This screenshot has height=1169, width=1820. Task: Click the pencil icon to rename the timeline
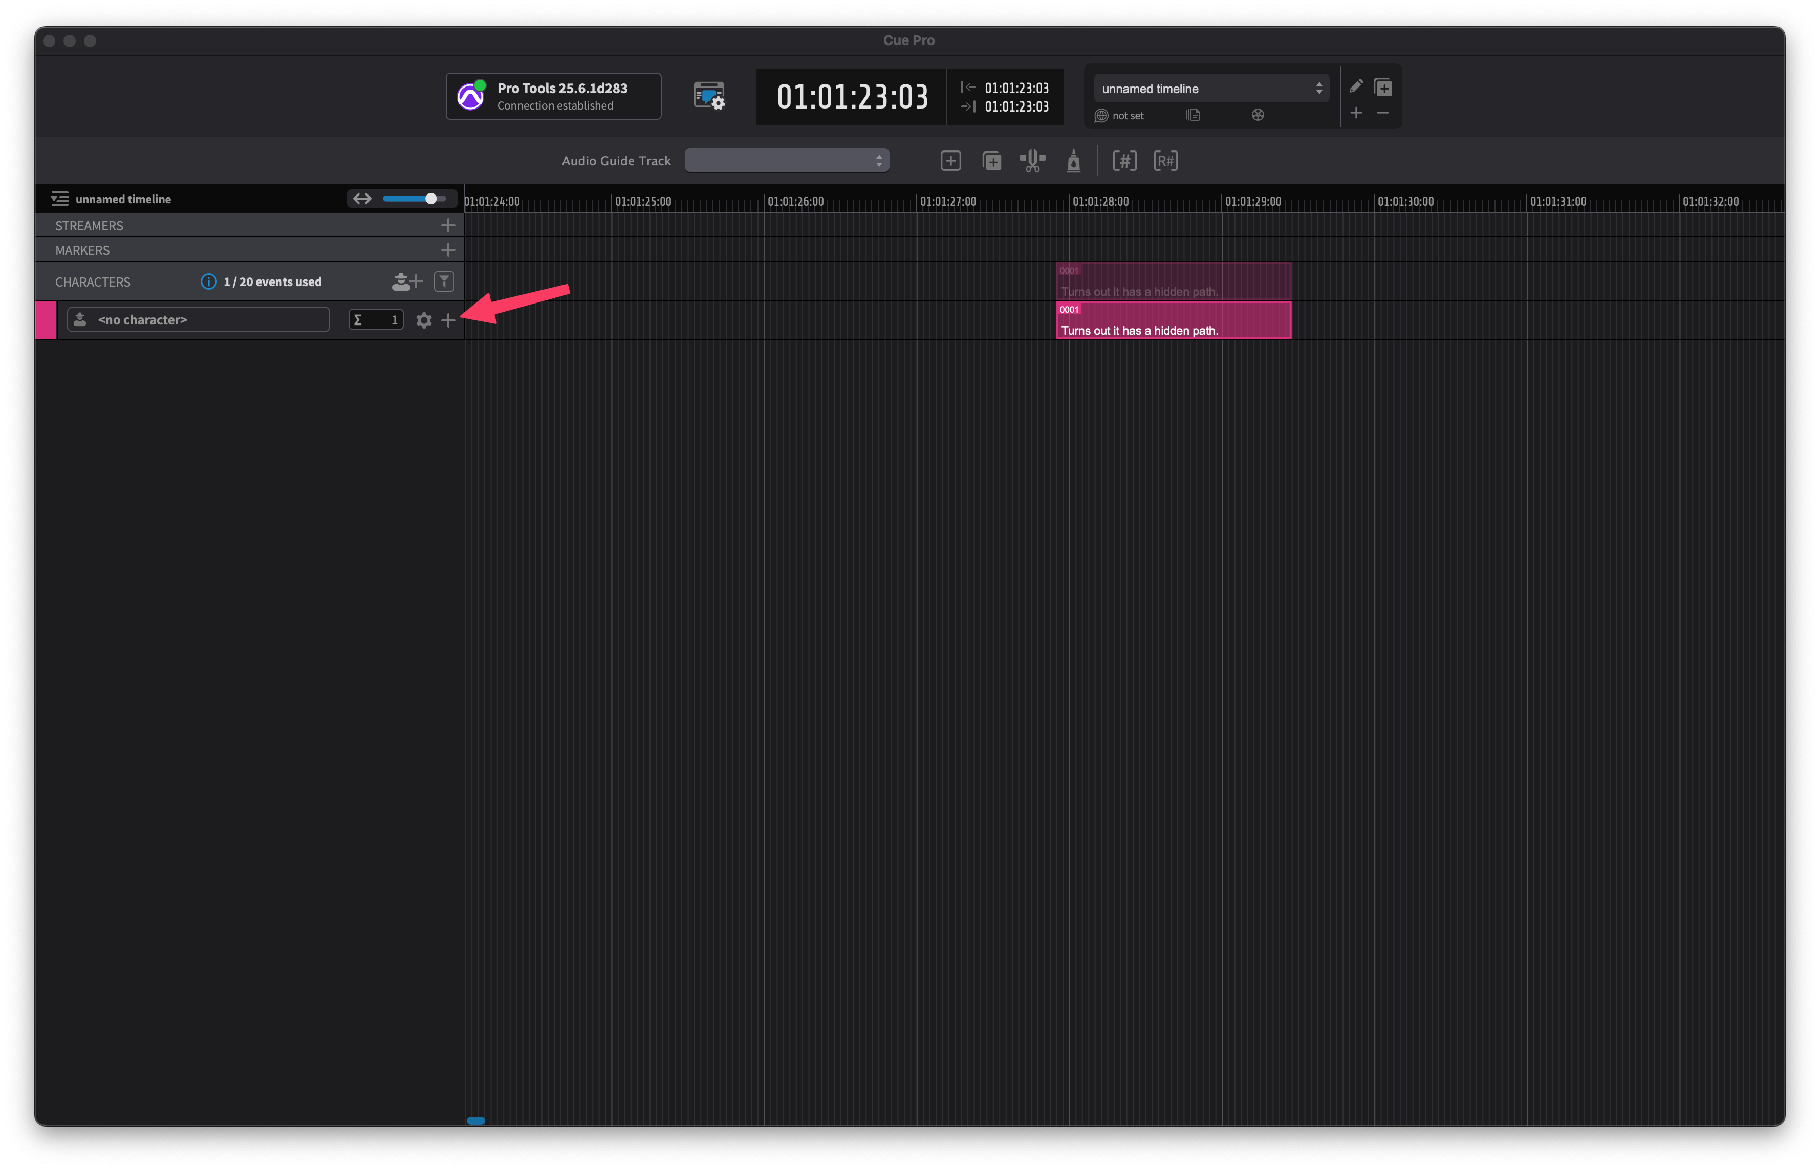tap(1355, 86)
